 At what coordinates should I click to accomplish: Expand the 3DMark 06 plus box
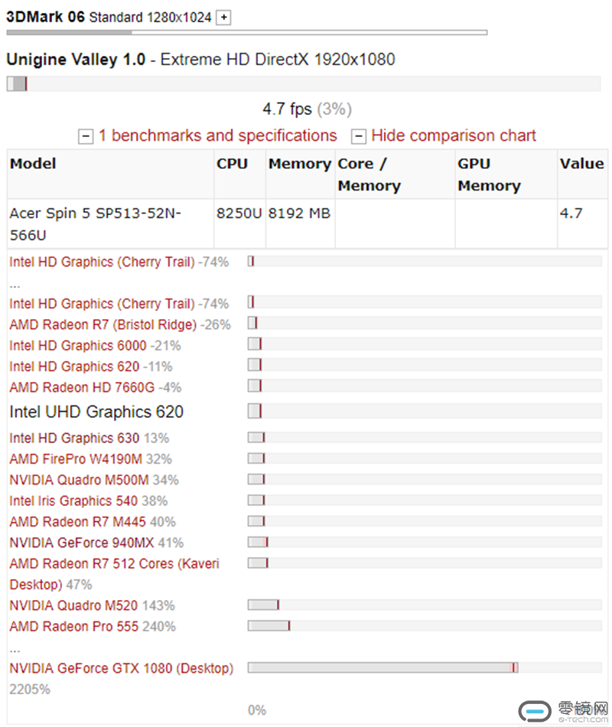pos(224,18)
